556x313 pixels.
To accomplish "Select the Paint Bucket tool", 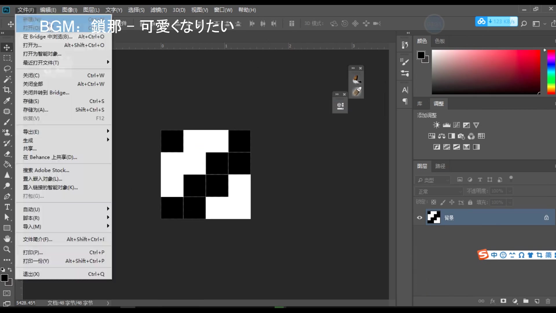I will coord(7,164).
